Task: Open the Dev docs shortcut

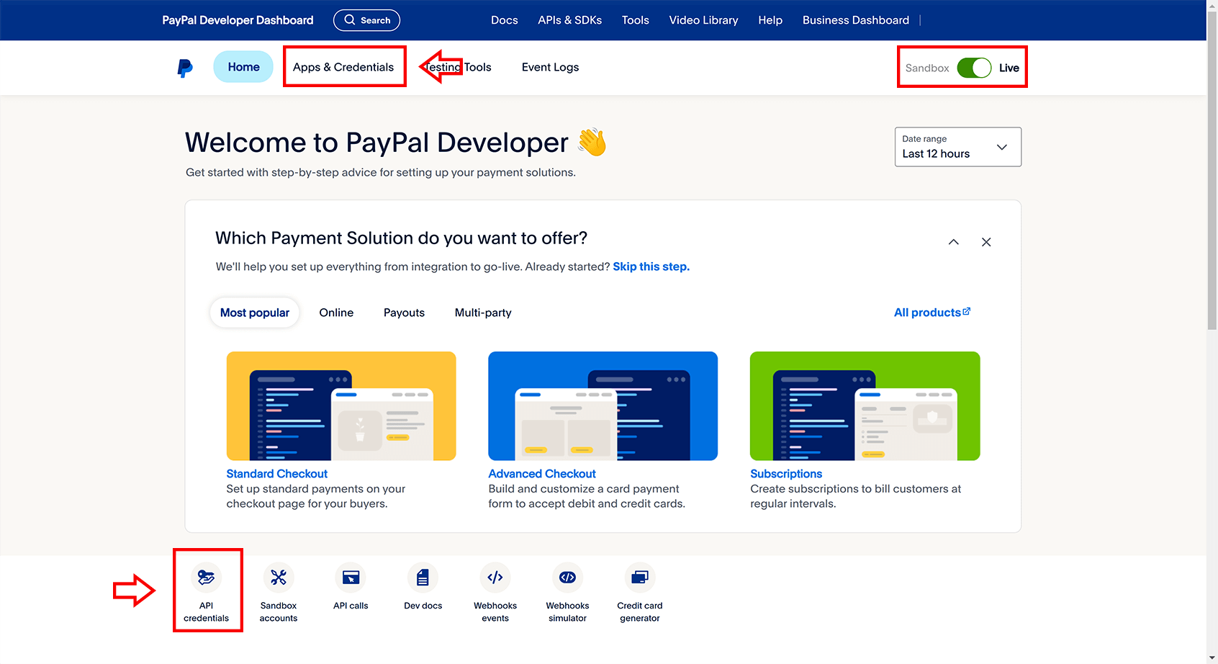Action: click(x=423, y=587)
